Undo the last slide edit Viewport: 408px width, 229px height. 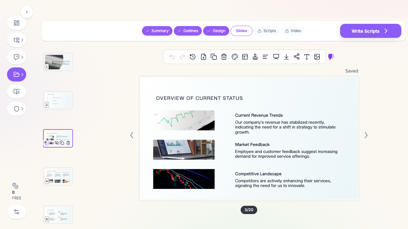click(x=172, y=57)
